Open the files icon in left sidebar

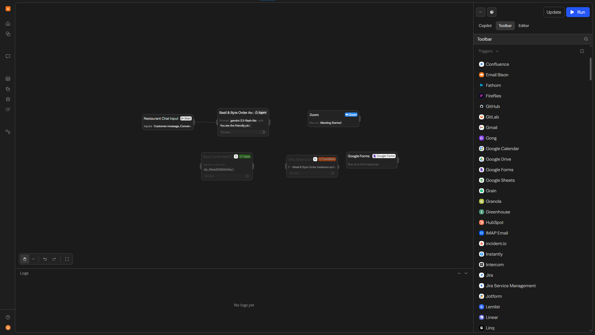[8, 89]
